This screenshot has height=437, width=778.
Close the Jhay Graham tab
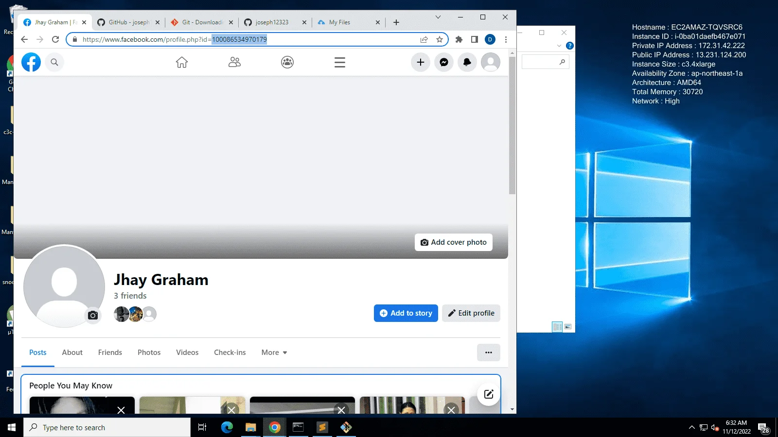pyautogui.click(x=84, y=22)
